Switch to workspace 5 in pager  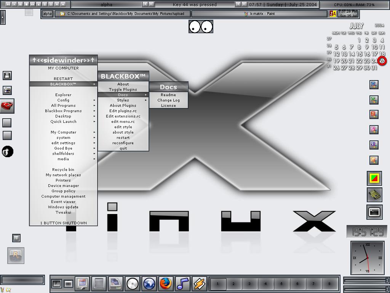click(x=281, y=283)
